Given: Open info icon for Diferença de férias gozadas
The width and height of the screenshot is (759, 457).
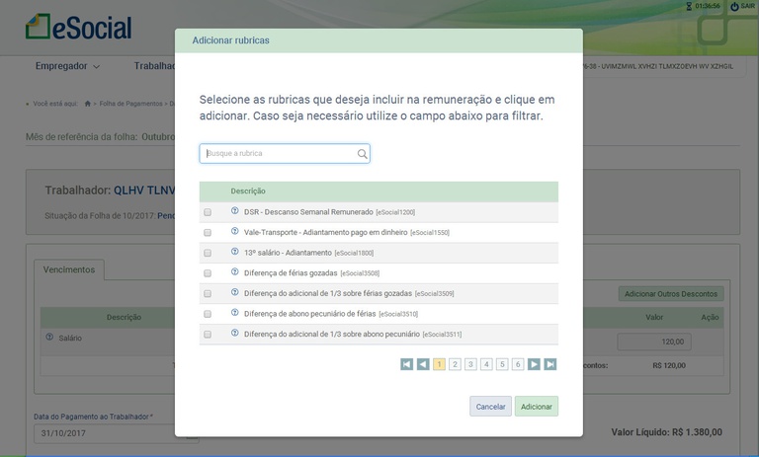Looking at the screenshot, I should pyautogui.click(x=235, y=271).
